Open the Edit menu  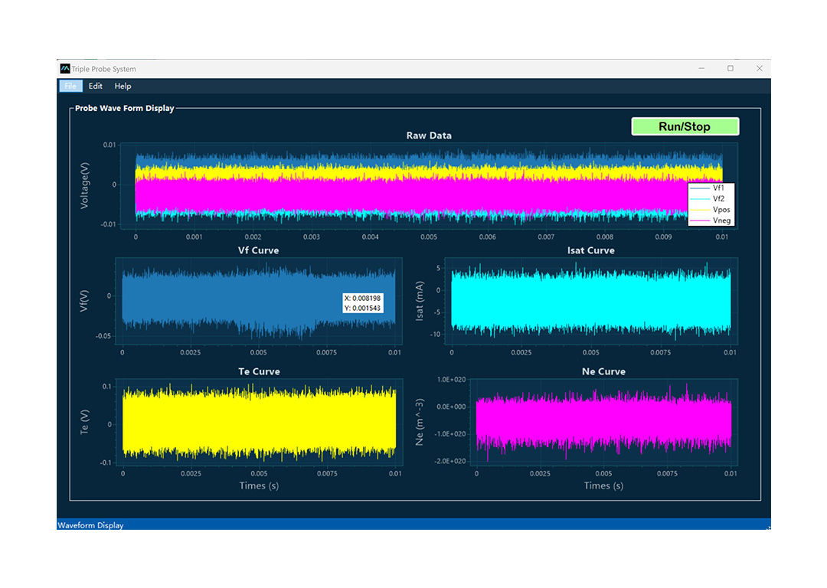click(96, 87)
